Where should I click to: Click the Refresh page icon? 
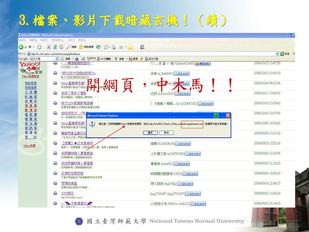tap(55, 47)
